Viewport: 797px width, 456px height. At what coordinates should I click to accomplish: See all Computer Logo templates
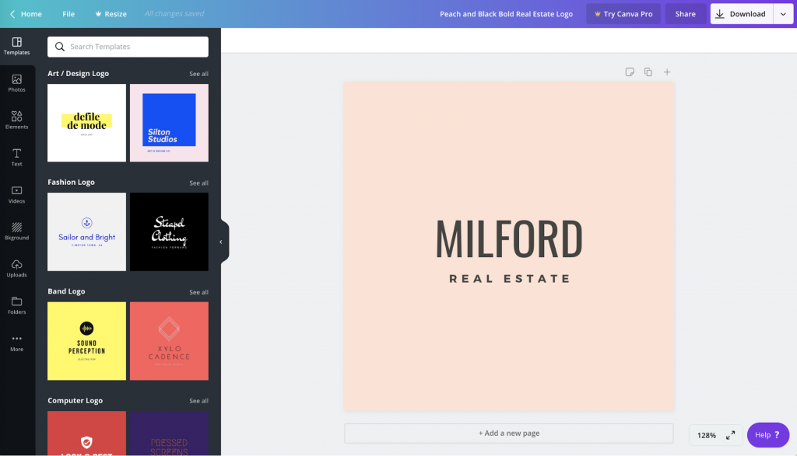198,401
